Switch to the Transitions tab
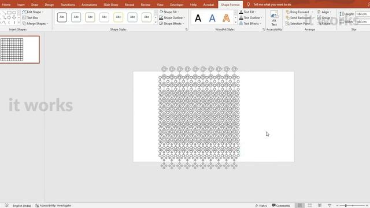Viewport: 370px width, 208px height. (x=68, y=5)
